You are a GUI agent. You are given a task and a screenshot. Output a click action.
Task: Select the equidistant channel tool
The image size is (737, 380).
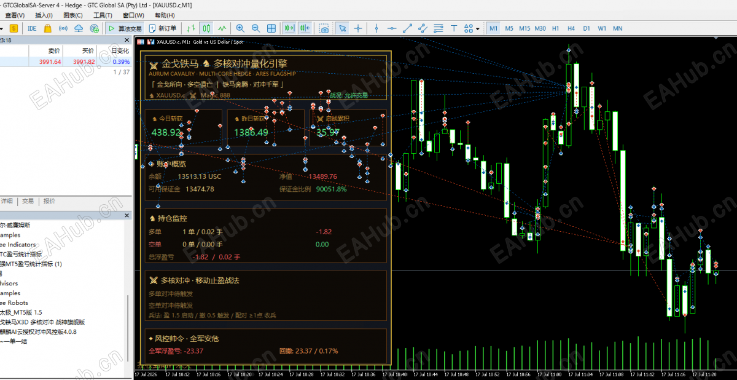(423, 28)
